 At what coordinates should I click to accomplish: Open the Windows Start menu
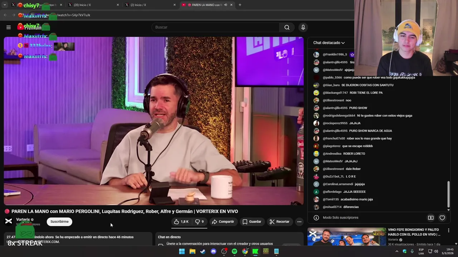pos(182,251)
